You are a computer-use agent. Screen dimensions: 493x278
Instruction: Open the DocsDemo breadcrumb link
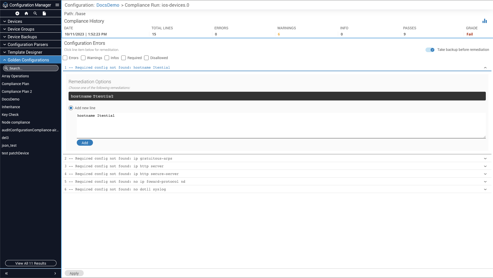108,5
